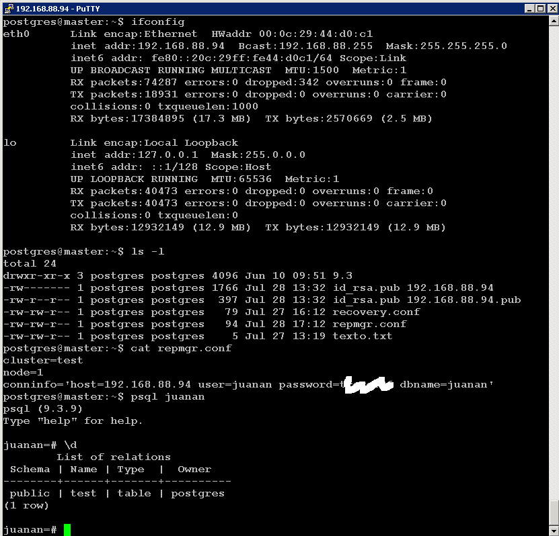559x536 pixels.
Task: Click the 'cluster=test' line
Action: (43, 361)
